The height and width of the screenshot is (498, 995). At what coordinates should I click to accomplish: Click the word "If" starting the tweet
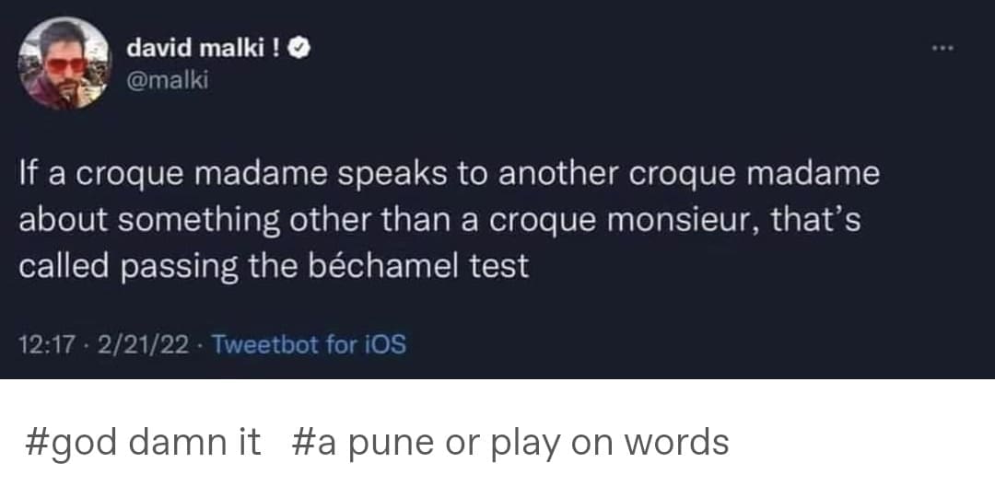pyautogui.click(x=28, y=175)
